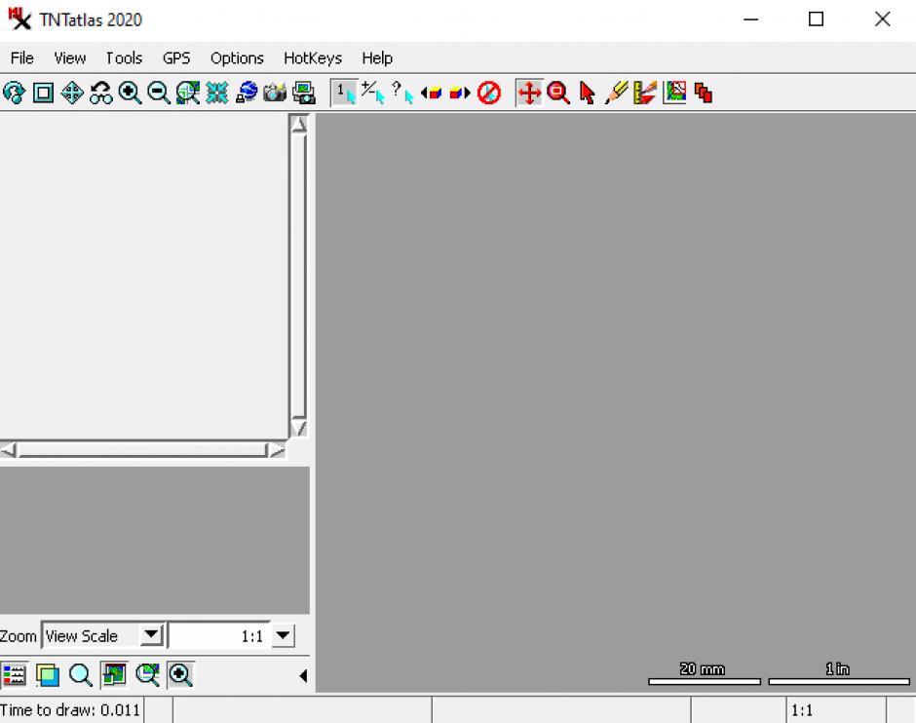This screenshot has height=723, width=916.
Task: Open the HotKeys menu
Action: point(313,57)
